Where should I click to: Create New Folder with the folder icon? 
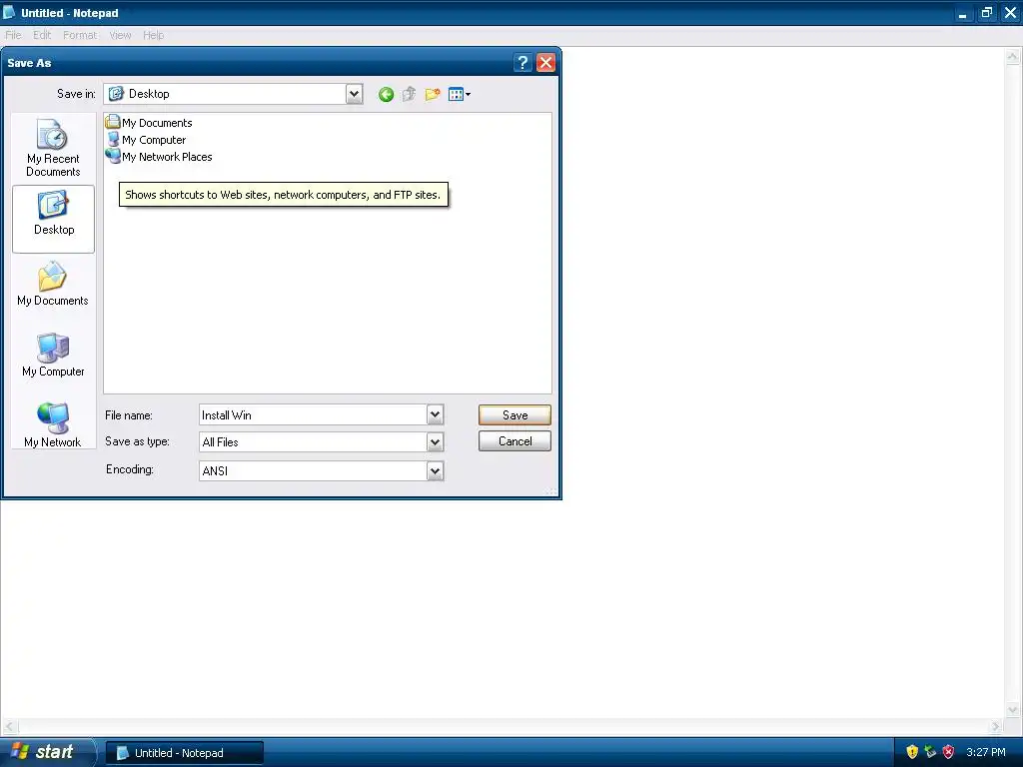coord(433,95)
